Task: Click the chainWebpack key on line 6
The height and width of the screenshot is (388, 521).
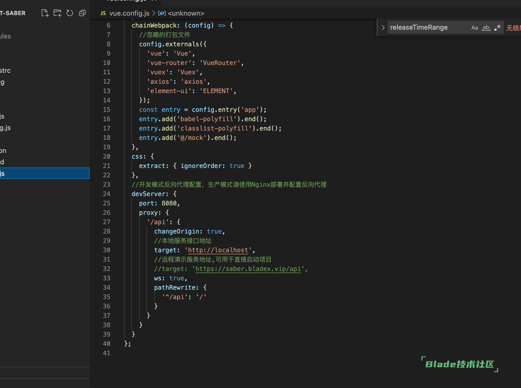Action: [154, 25]
